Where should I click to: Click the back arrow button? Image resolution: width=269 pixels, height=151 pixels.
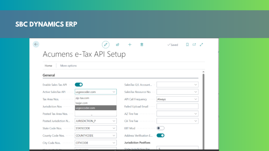(36, 44)
